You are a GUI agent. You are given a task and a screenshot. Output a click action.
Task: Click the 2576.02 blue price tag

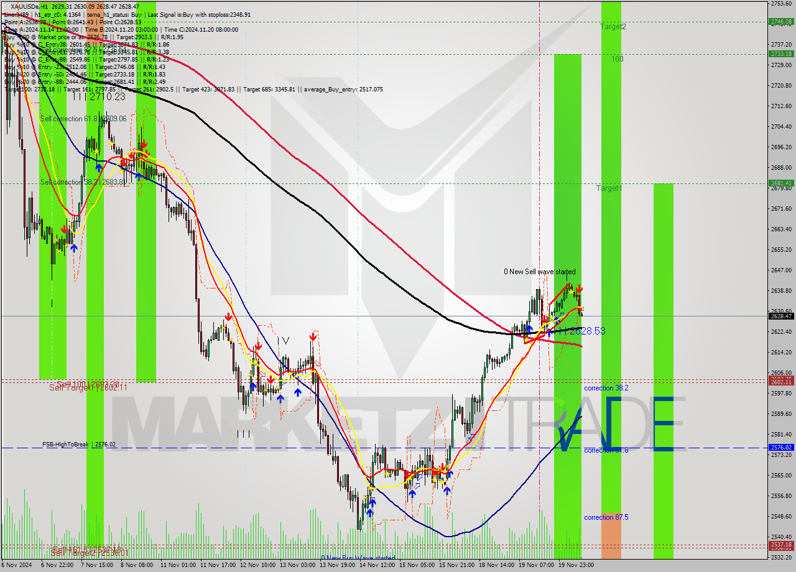coord(781,447)
